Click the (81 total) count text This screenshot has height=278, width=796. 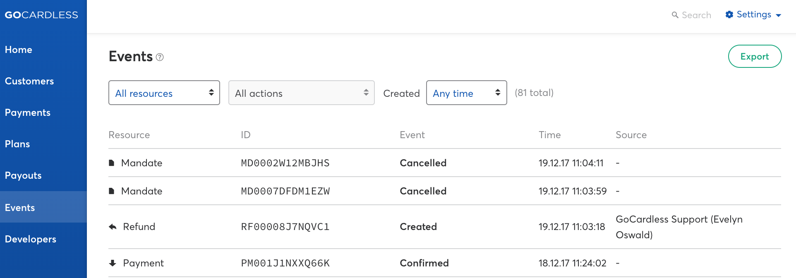coord(534,93)
